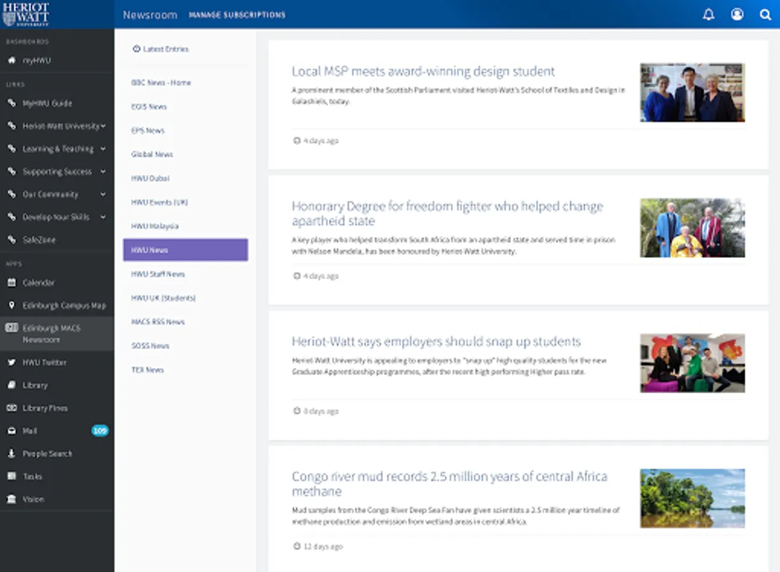Image resolution: width=780 pixels, height=572 pixels.
Task: Click the home icon beside myHWU
Action: [x=11, y=60]
